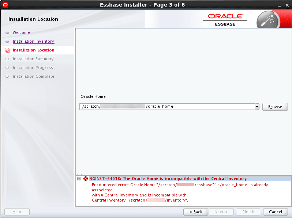Image resolution: width=292 pixels, height=218 pixels.
Task: Click the Welcome step bullet icon
Action: [x=7, y=33]
